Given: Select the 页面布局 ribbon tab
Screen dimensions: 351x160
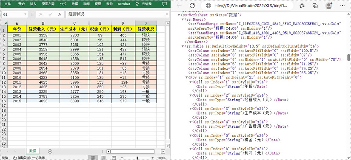Looking at the screenshot, I should (x=48, y=4).
